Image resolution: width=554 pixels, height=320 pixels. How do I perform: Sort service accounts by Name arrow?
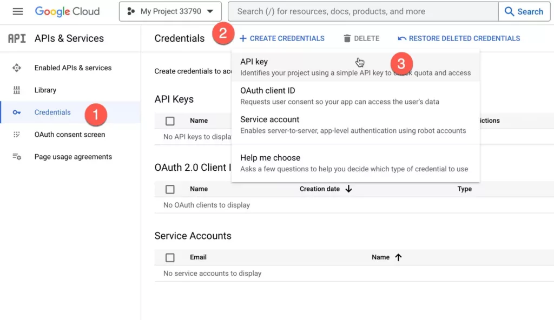click(398, 257)
